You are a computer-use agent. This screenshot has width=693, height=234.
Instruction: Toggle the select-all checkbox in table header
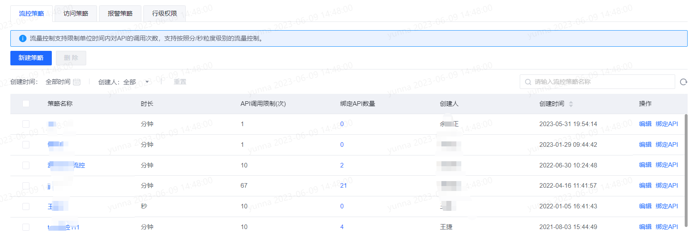point(26,103)
